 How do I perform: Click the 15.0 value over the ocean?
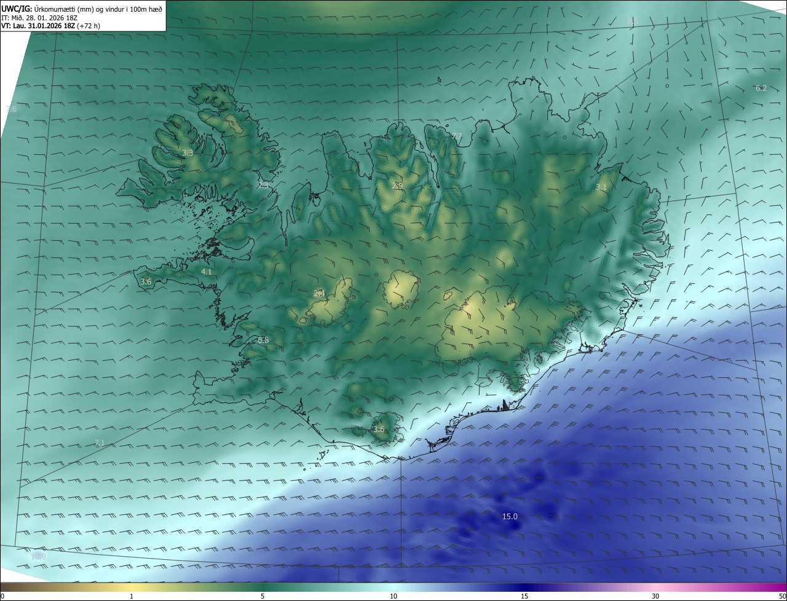click(510, 517)
